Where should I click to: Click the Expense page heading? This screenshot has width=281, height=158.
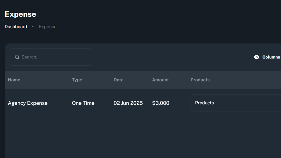point(20,14)
